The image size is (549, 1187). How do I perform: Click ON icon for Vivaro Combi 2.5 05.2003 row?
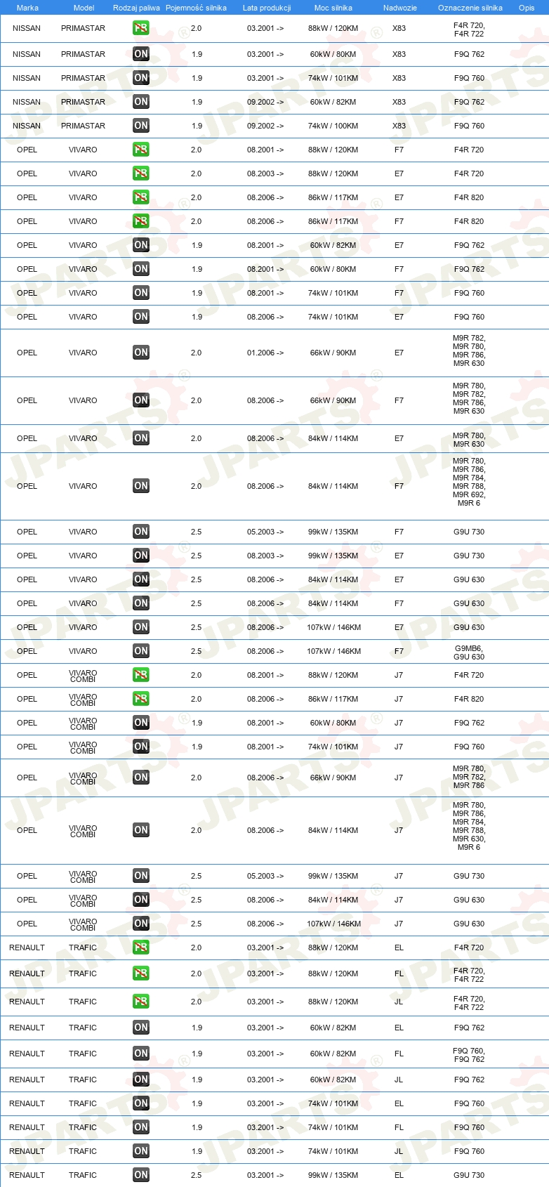141,876
